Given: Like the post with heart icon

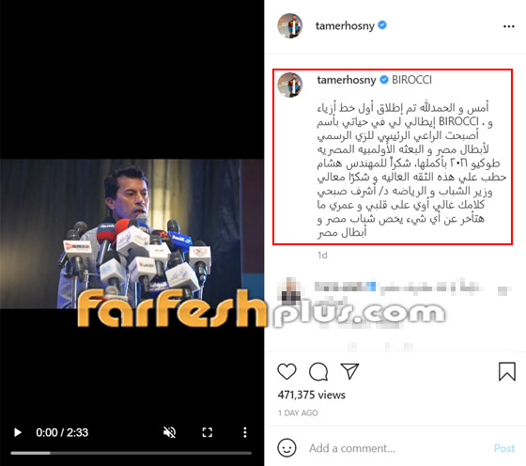Looking at the screenshot, I should pyautogui.click(x=286, y=371).
